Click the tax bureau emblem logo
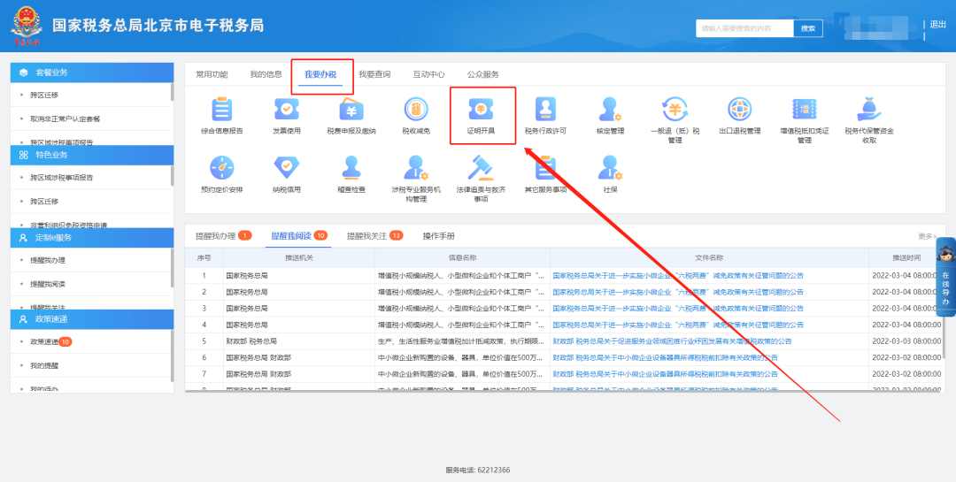 tap(26, 27)
